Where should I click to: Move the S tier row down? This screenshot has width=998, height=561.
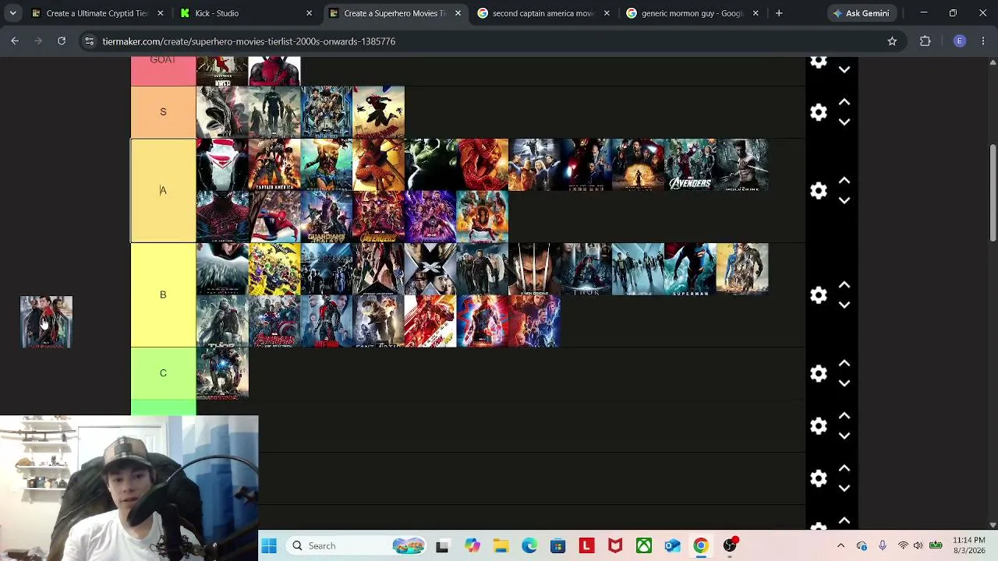(x=844, y=122)
